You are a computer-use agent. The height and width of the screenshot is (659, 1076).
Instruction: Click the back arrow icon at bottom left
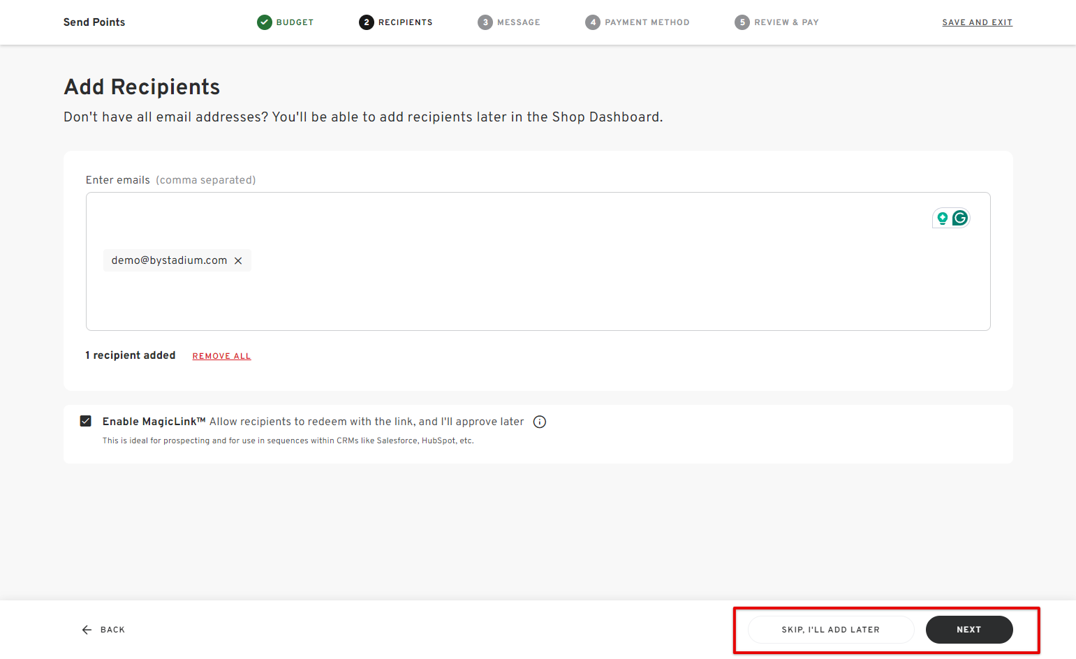click(x=85, y=629)
